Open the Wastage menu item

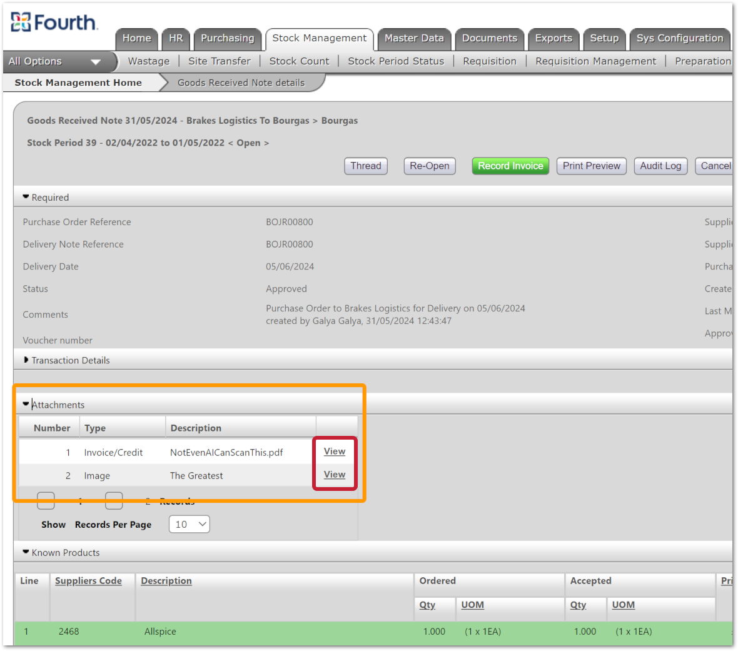tap(149, 61)
